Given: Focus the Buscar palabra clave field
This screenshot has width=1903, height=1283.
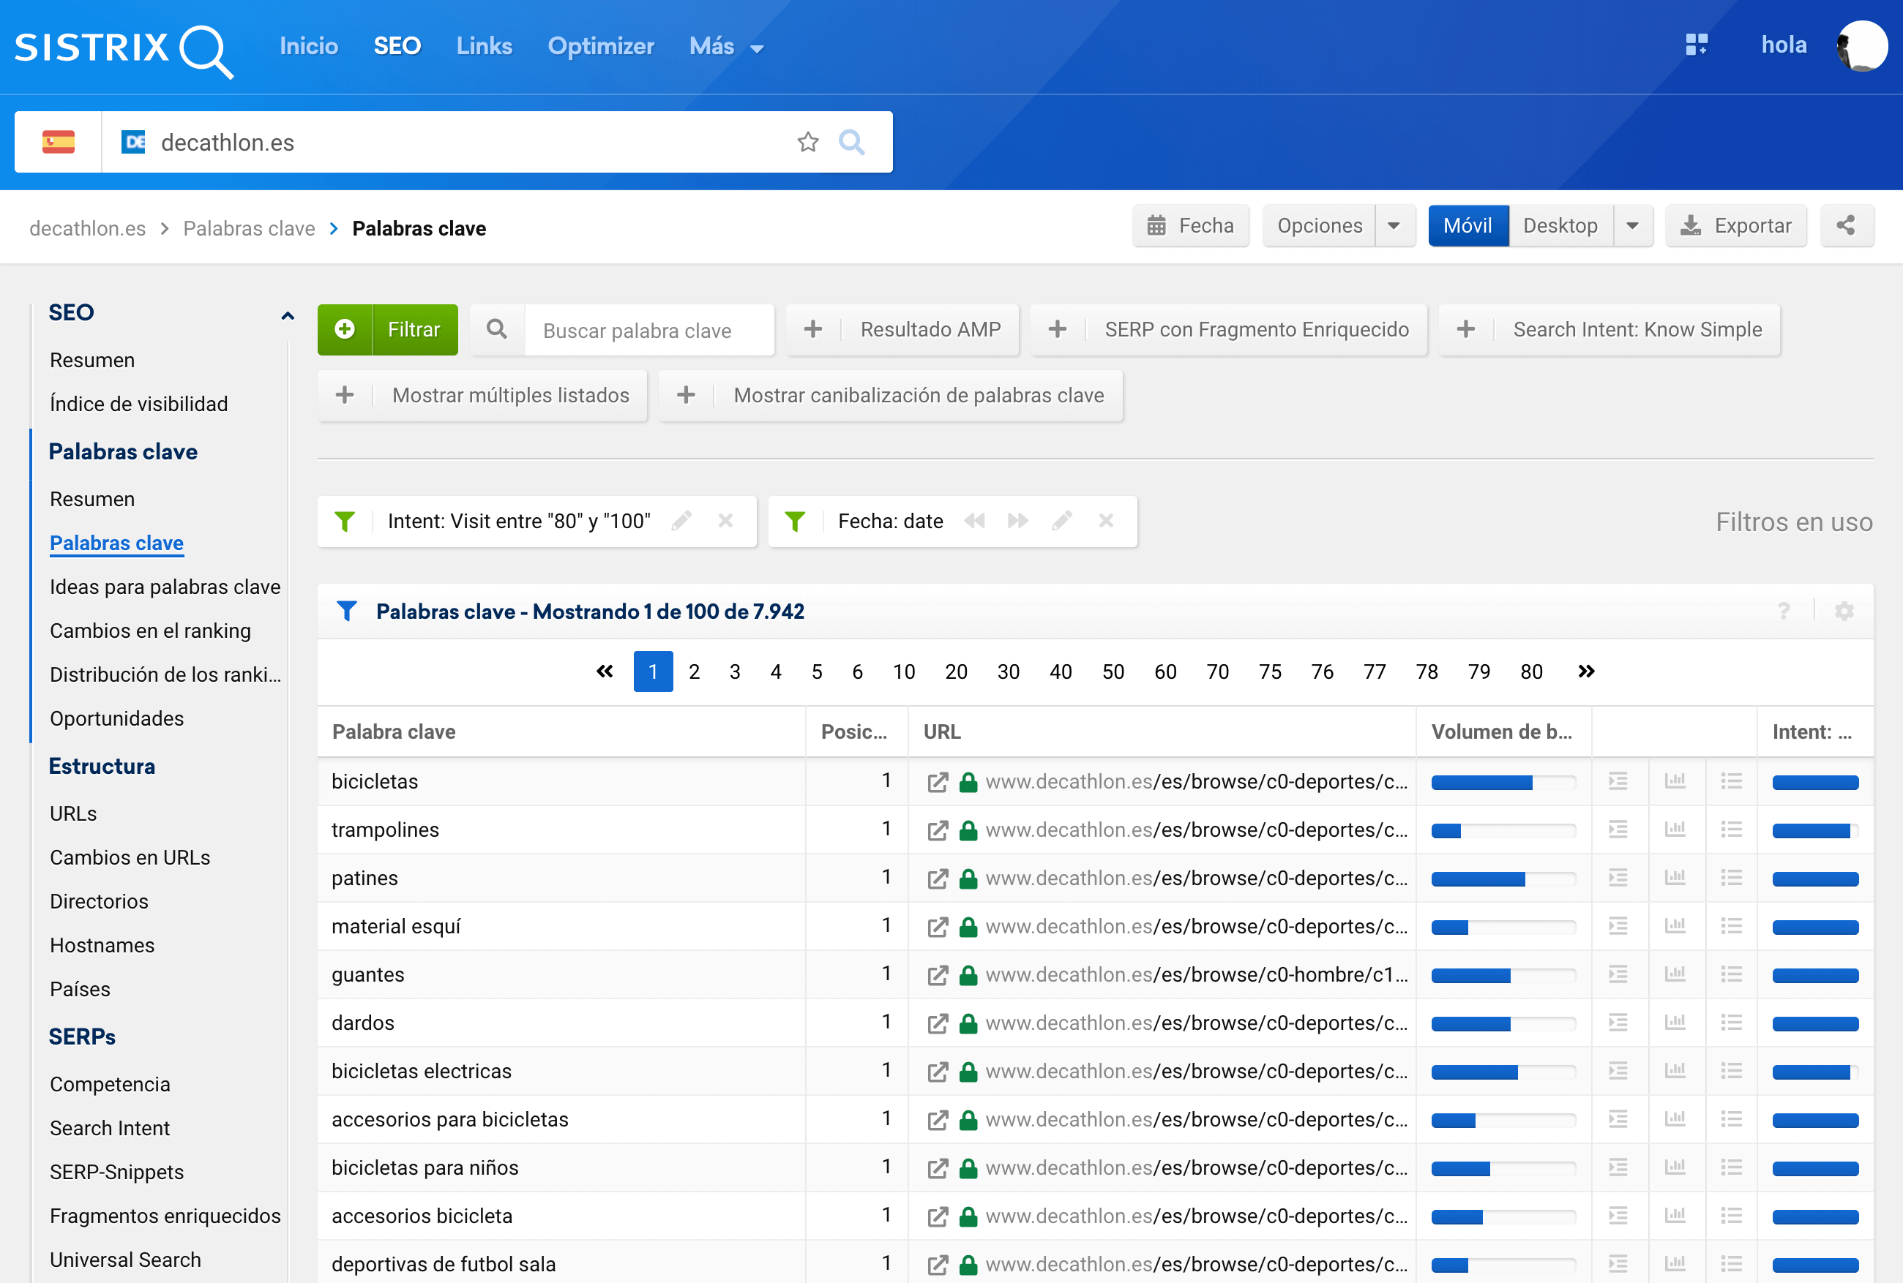Looking at the screenshot, I should click(648, 330).
